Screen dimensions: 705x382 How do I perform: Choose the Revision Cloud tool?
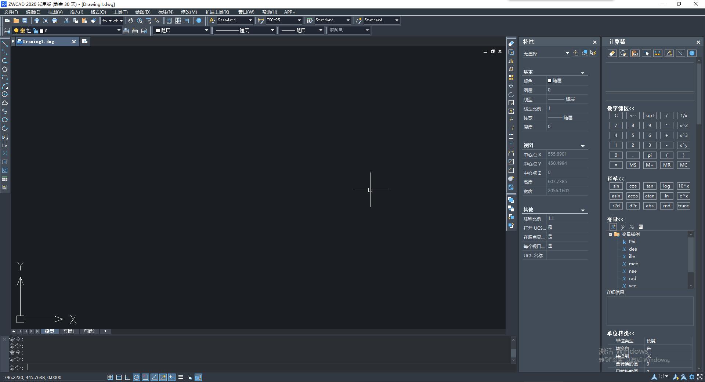coord(5,103)
